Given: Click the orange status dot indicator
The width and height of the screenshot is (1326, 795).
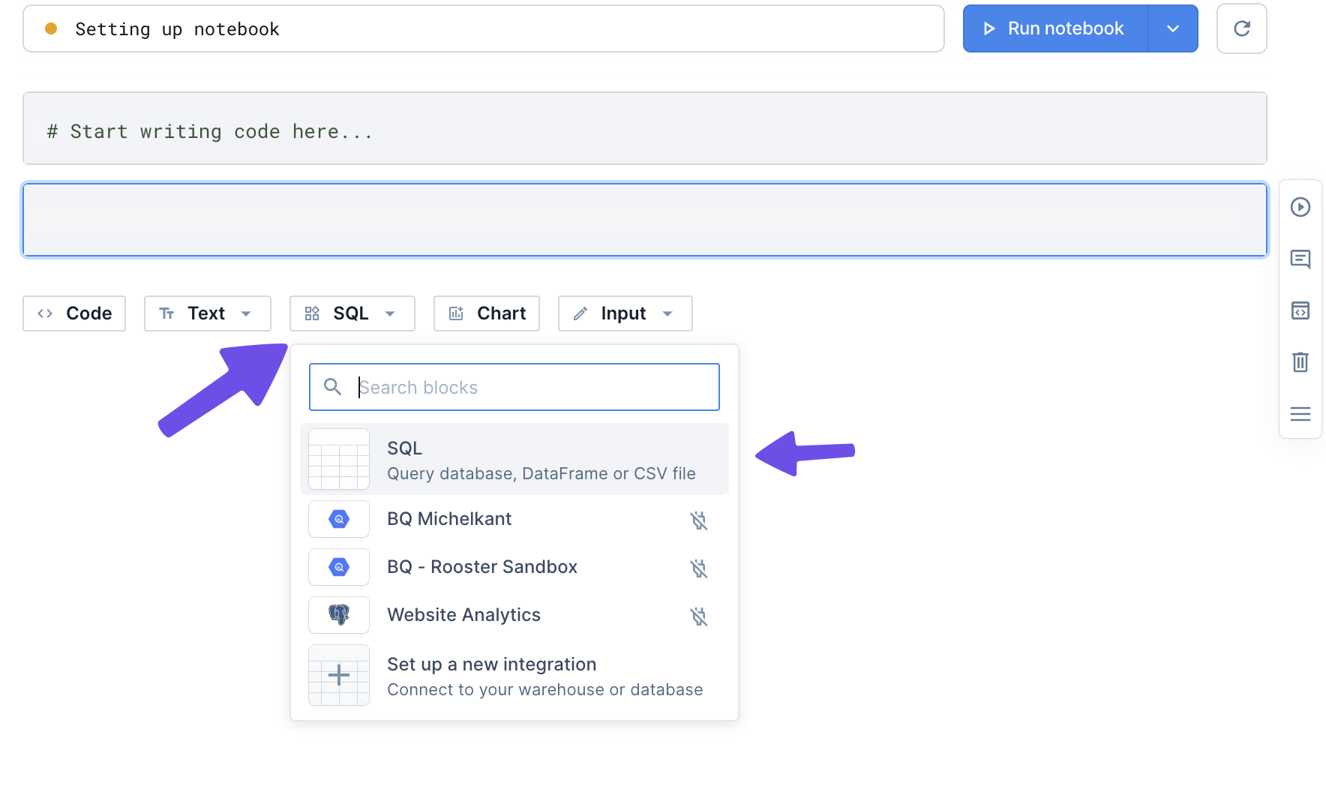Looking at the screenshot, I should (51, 28).
